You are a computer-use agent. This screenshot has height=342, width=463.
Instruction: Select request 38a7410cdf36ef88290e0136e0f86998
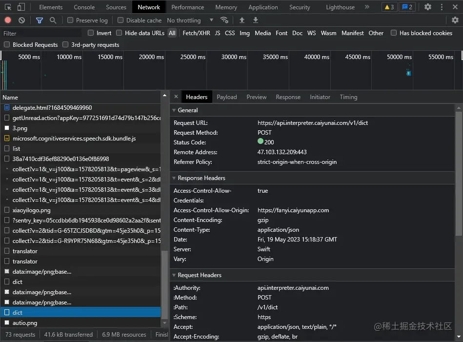(x=81, y=159)
